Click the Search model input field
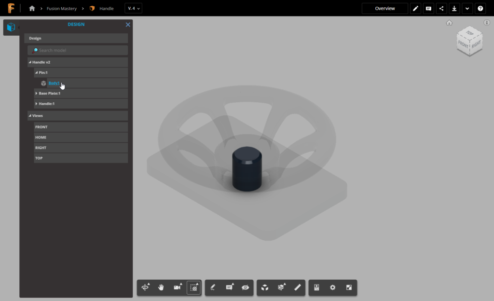Image resolution: width=494 pixels, height=301 pixels. click(x=77, y=50)
